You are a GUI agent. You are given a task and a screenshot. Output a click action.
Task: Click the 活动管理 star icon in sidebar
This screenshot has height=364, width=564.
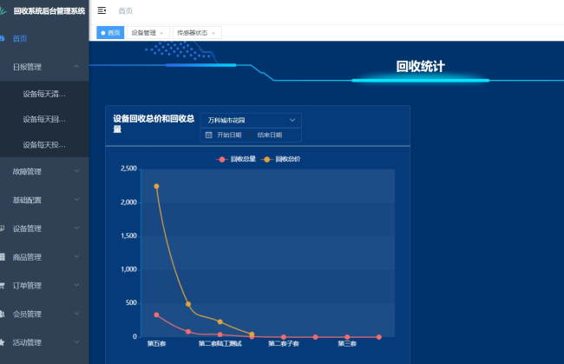coord(3,342)
